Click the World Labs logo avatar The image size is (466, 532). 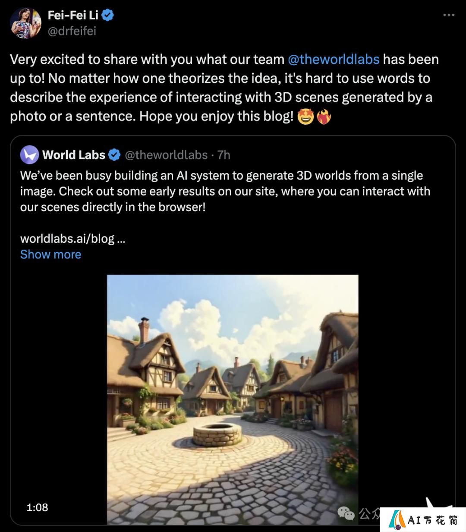pos(30,155)
